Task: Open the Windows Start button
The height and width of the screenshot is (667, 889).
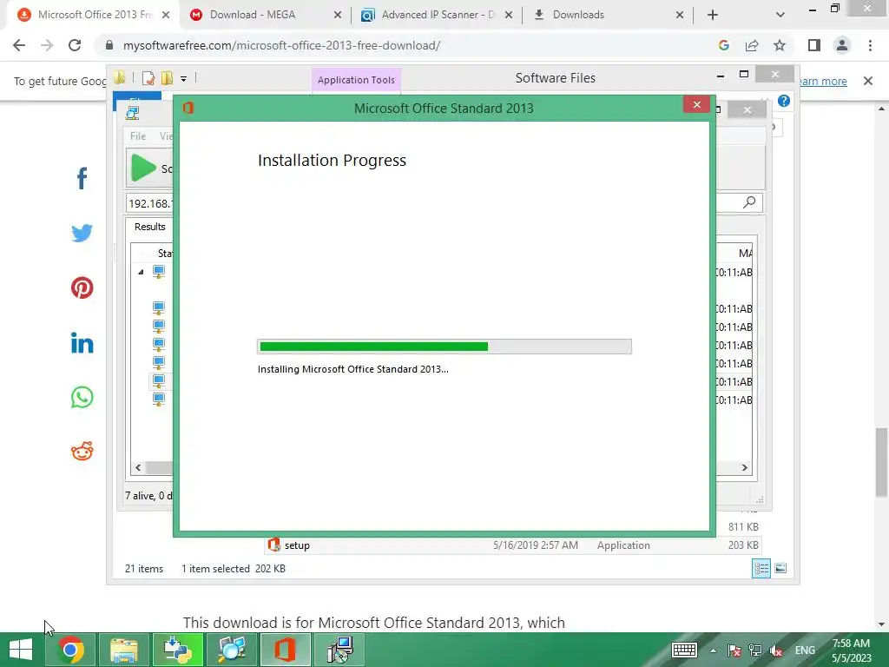Action: (x=21, y=650)
